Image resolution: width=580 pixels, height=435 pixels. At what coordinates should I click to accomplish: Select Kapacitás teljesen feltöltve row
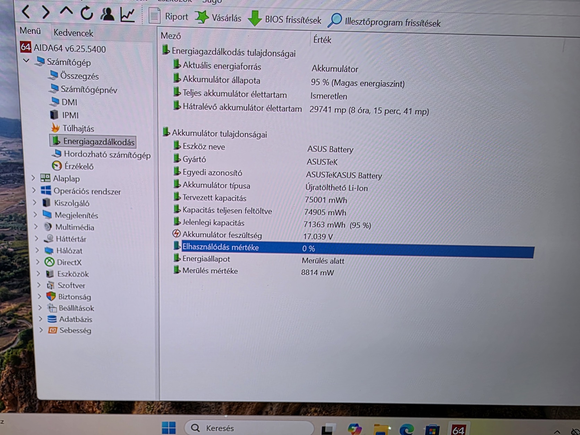[x=259, y=211]
